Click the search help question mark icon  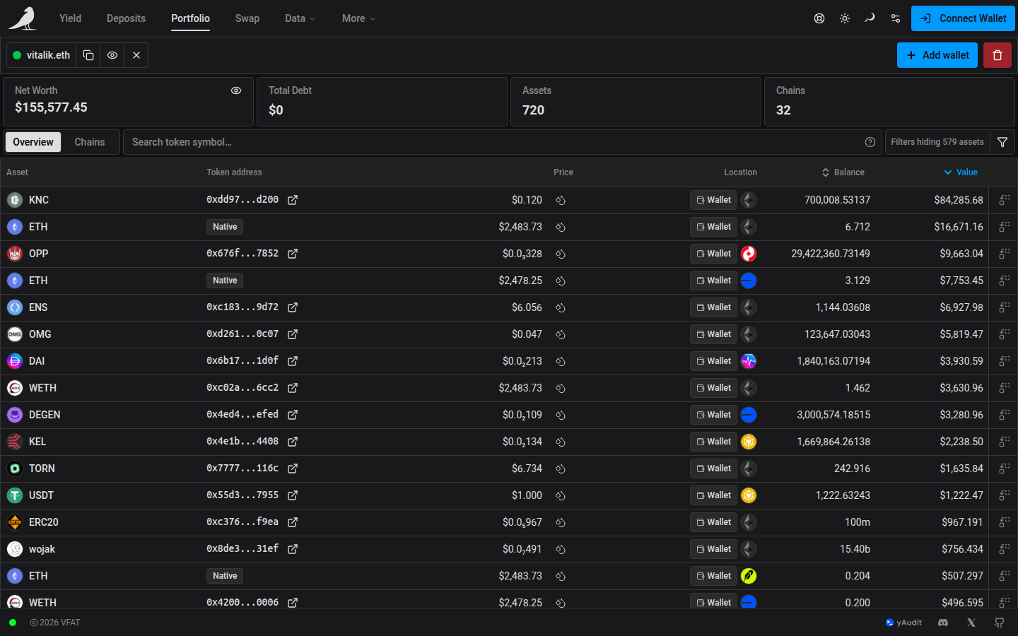pyautogui.click(x=870, y=142)
